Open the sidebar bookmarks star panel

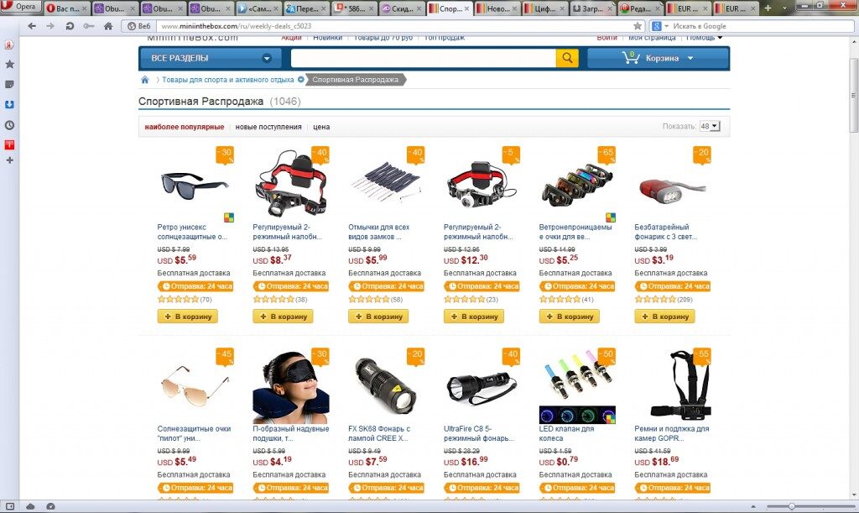pyautogui.click(x=9, y=64)
